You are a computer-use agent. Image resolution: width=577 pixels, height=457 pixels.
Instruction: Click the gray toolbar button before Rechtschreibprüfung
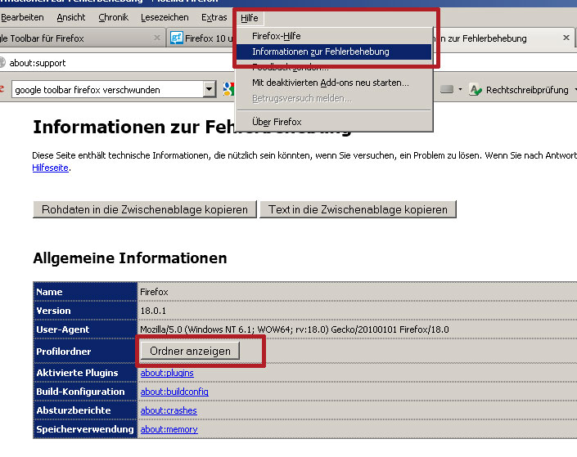pos(446,89)
